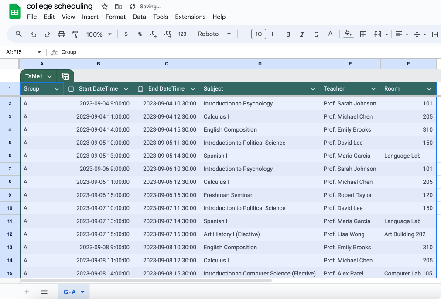Increase font size with plus button
Image resolution: width=441 pixels, height=299 pixels.
pyautogui.click(x=272, y=34)
